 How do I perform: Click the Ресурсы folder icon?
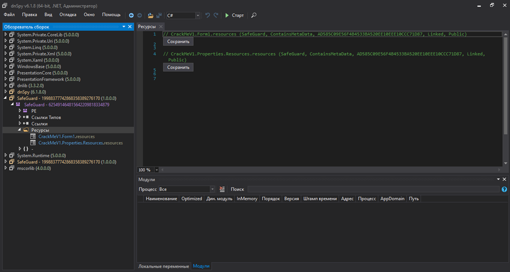[25, 130]
